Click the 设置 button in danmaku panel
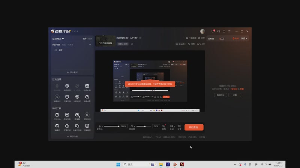Screen dimensions: 300x168 (x=235, y=95)
